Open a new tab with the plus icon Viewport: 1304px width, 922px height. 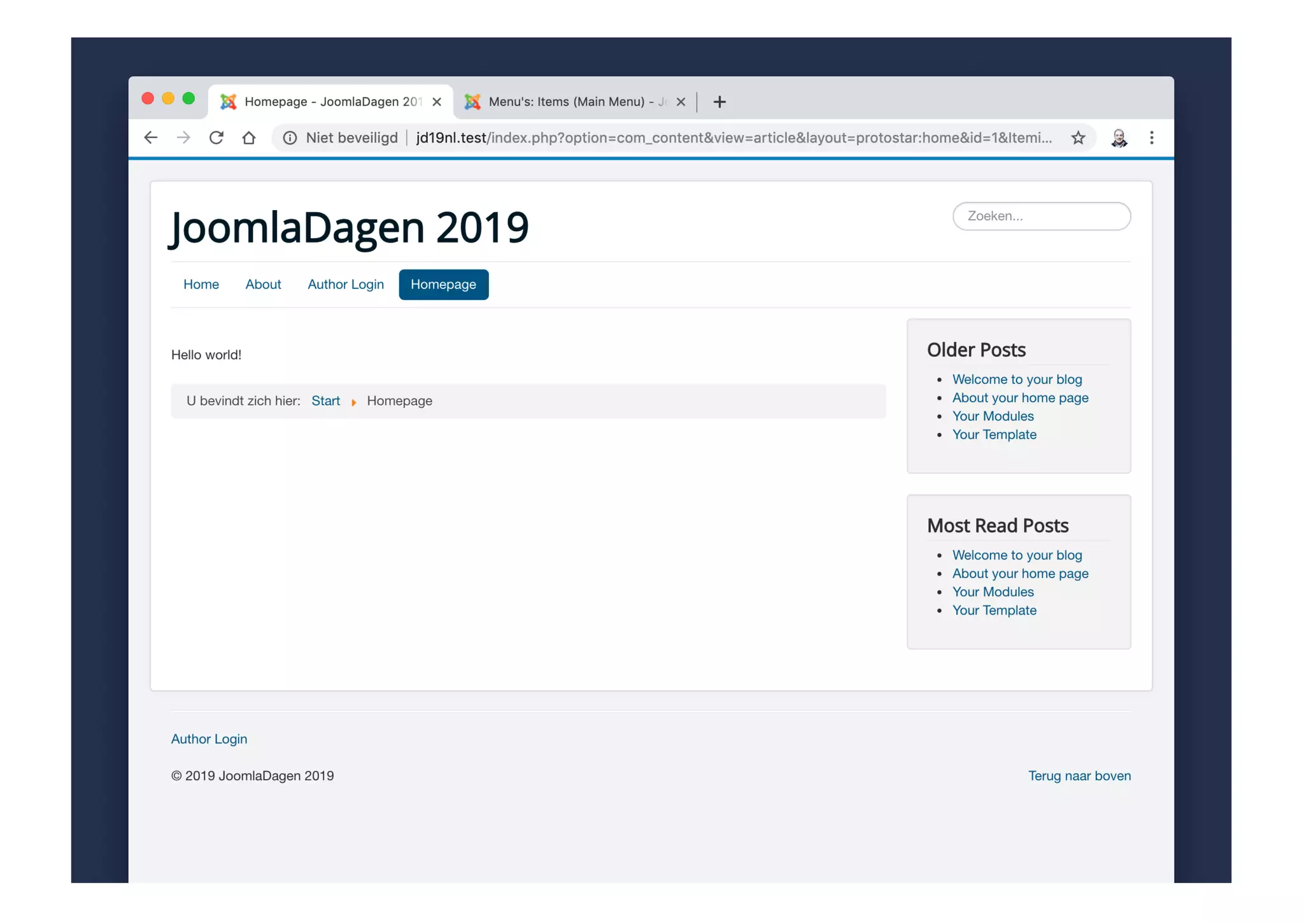click(x=719, y=102)
